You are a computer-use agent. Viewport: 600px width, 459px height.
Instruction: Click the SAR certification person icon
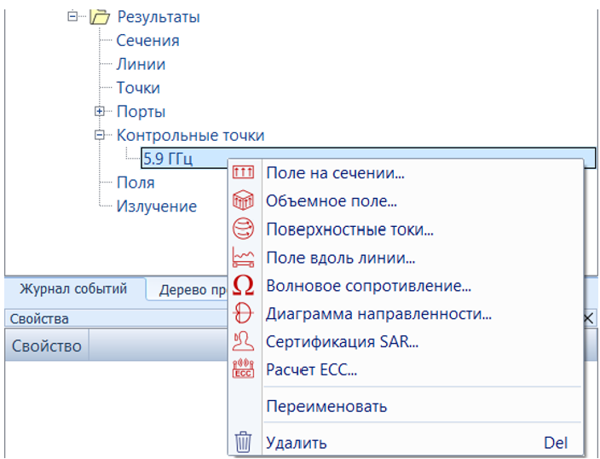[243, 342]
